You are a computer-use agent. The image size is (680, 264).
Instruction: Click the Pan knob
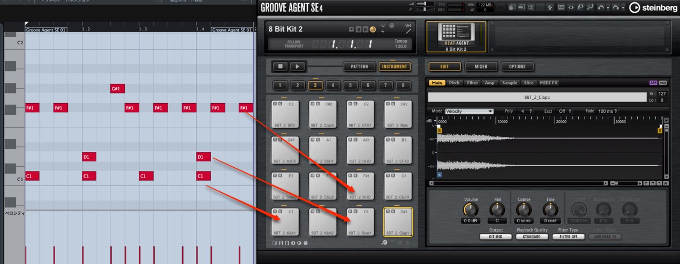pos(497,210)
